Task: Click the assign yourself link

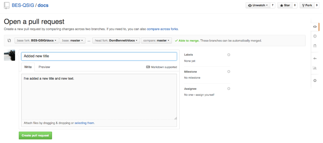Action: pyautogui.click(x=205, y=95)
